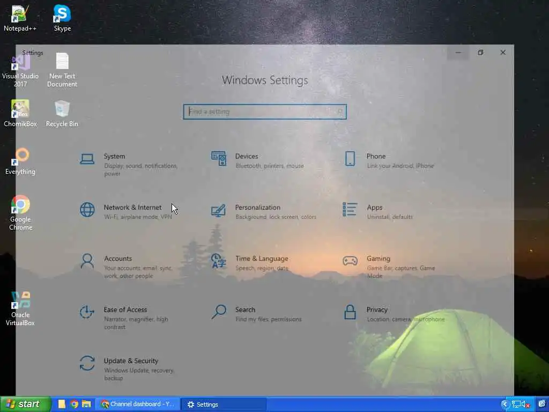Expand hidden tray icons with the arrow
The width and height of the screenshot is (549, 412).
505,404
